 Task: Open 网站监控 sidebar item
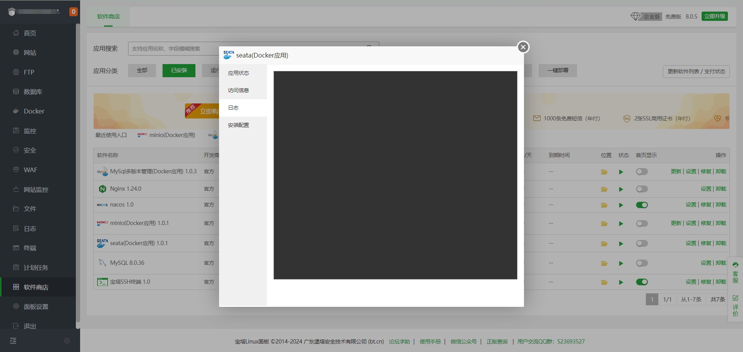click(x=38, y=190)
